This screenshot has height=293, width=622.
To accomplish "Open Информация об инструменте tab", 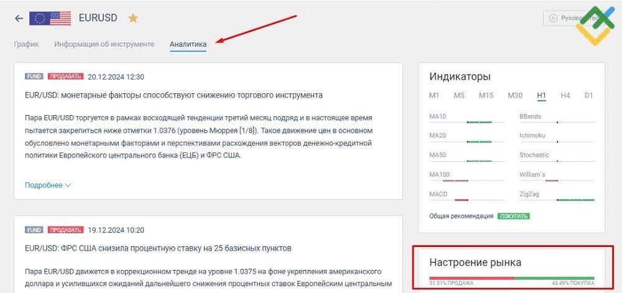I will point(104,44).
